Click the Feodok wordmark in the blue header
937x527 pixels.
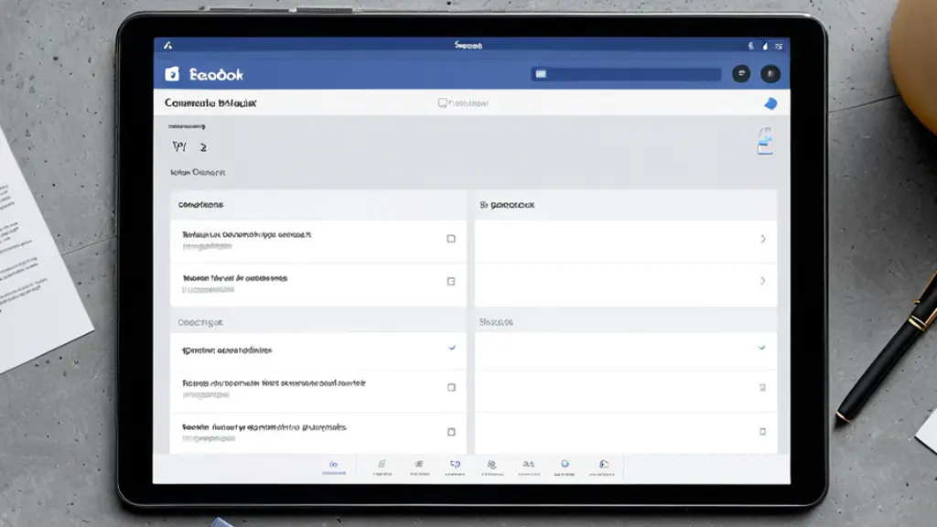click(216, 75)
